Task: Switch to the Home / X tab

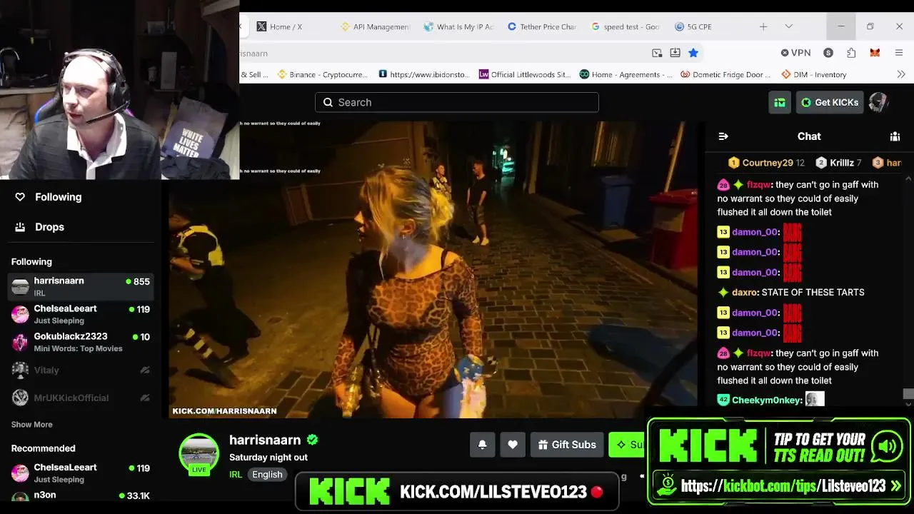Action: 286,26
